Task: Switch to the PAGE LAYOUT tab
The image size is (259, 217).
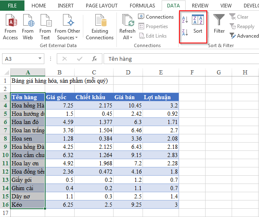Action: pyautogui.click(x=102, y=6)
